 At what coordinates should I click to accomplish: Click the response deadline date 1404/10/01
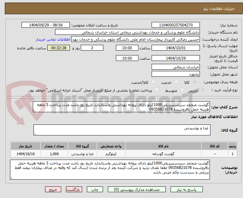(x=176, y=48)
